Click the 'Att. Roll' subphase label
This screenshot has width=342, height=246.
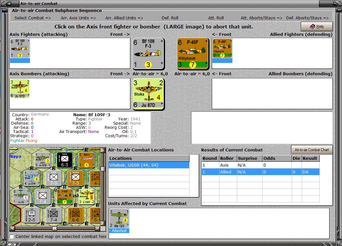pos(216,18)
